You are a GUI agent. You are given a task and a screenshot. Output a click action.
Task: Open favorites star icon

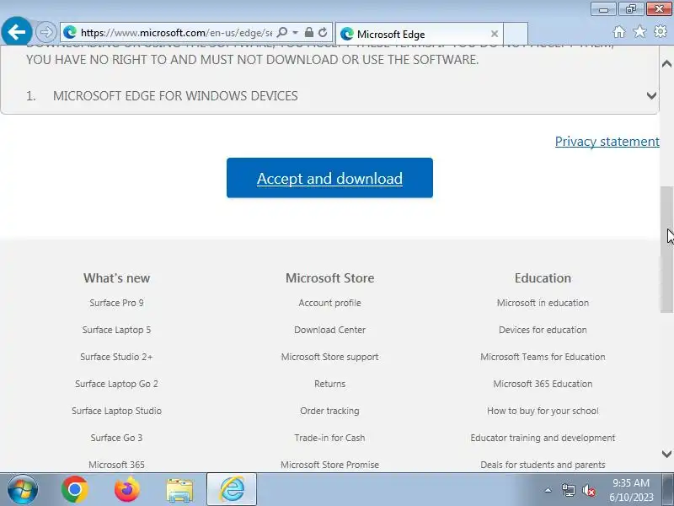pos(639,31)
